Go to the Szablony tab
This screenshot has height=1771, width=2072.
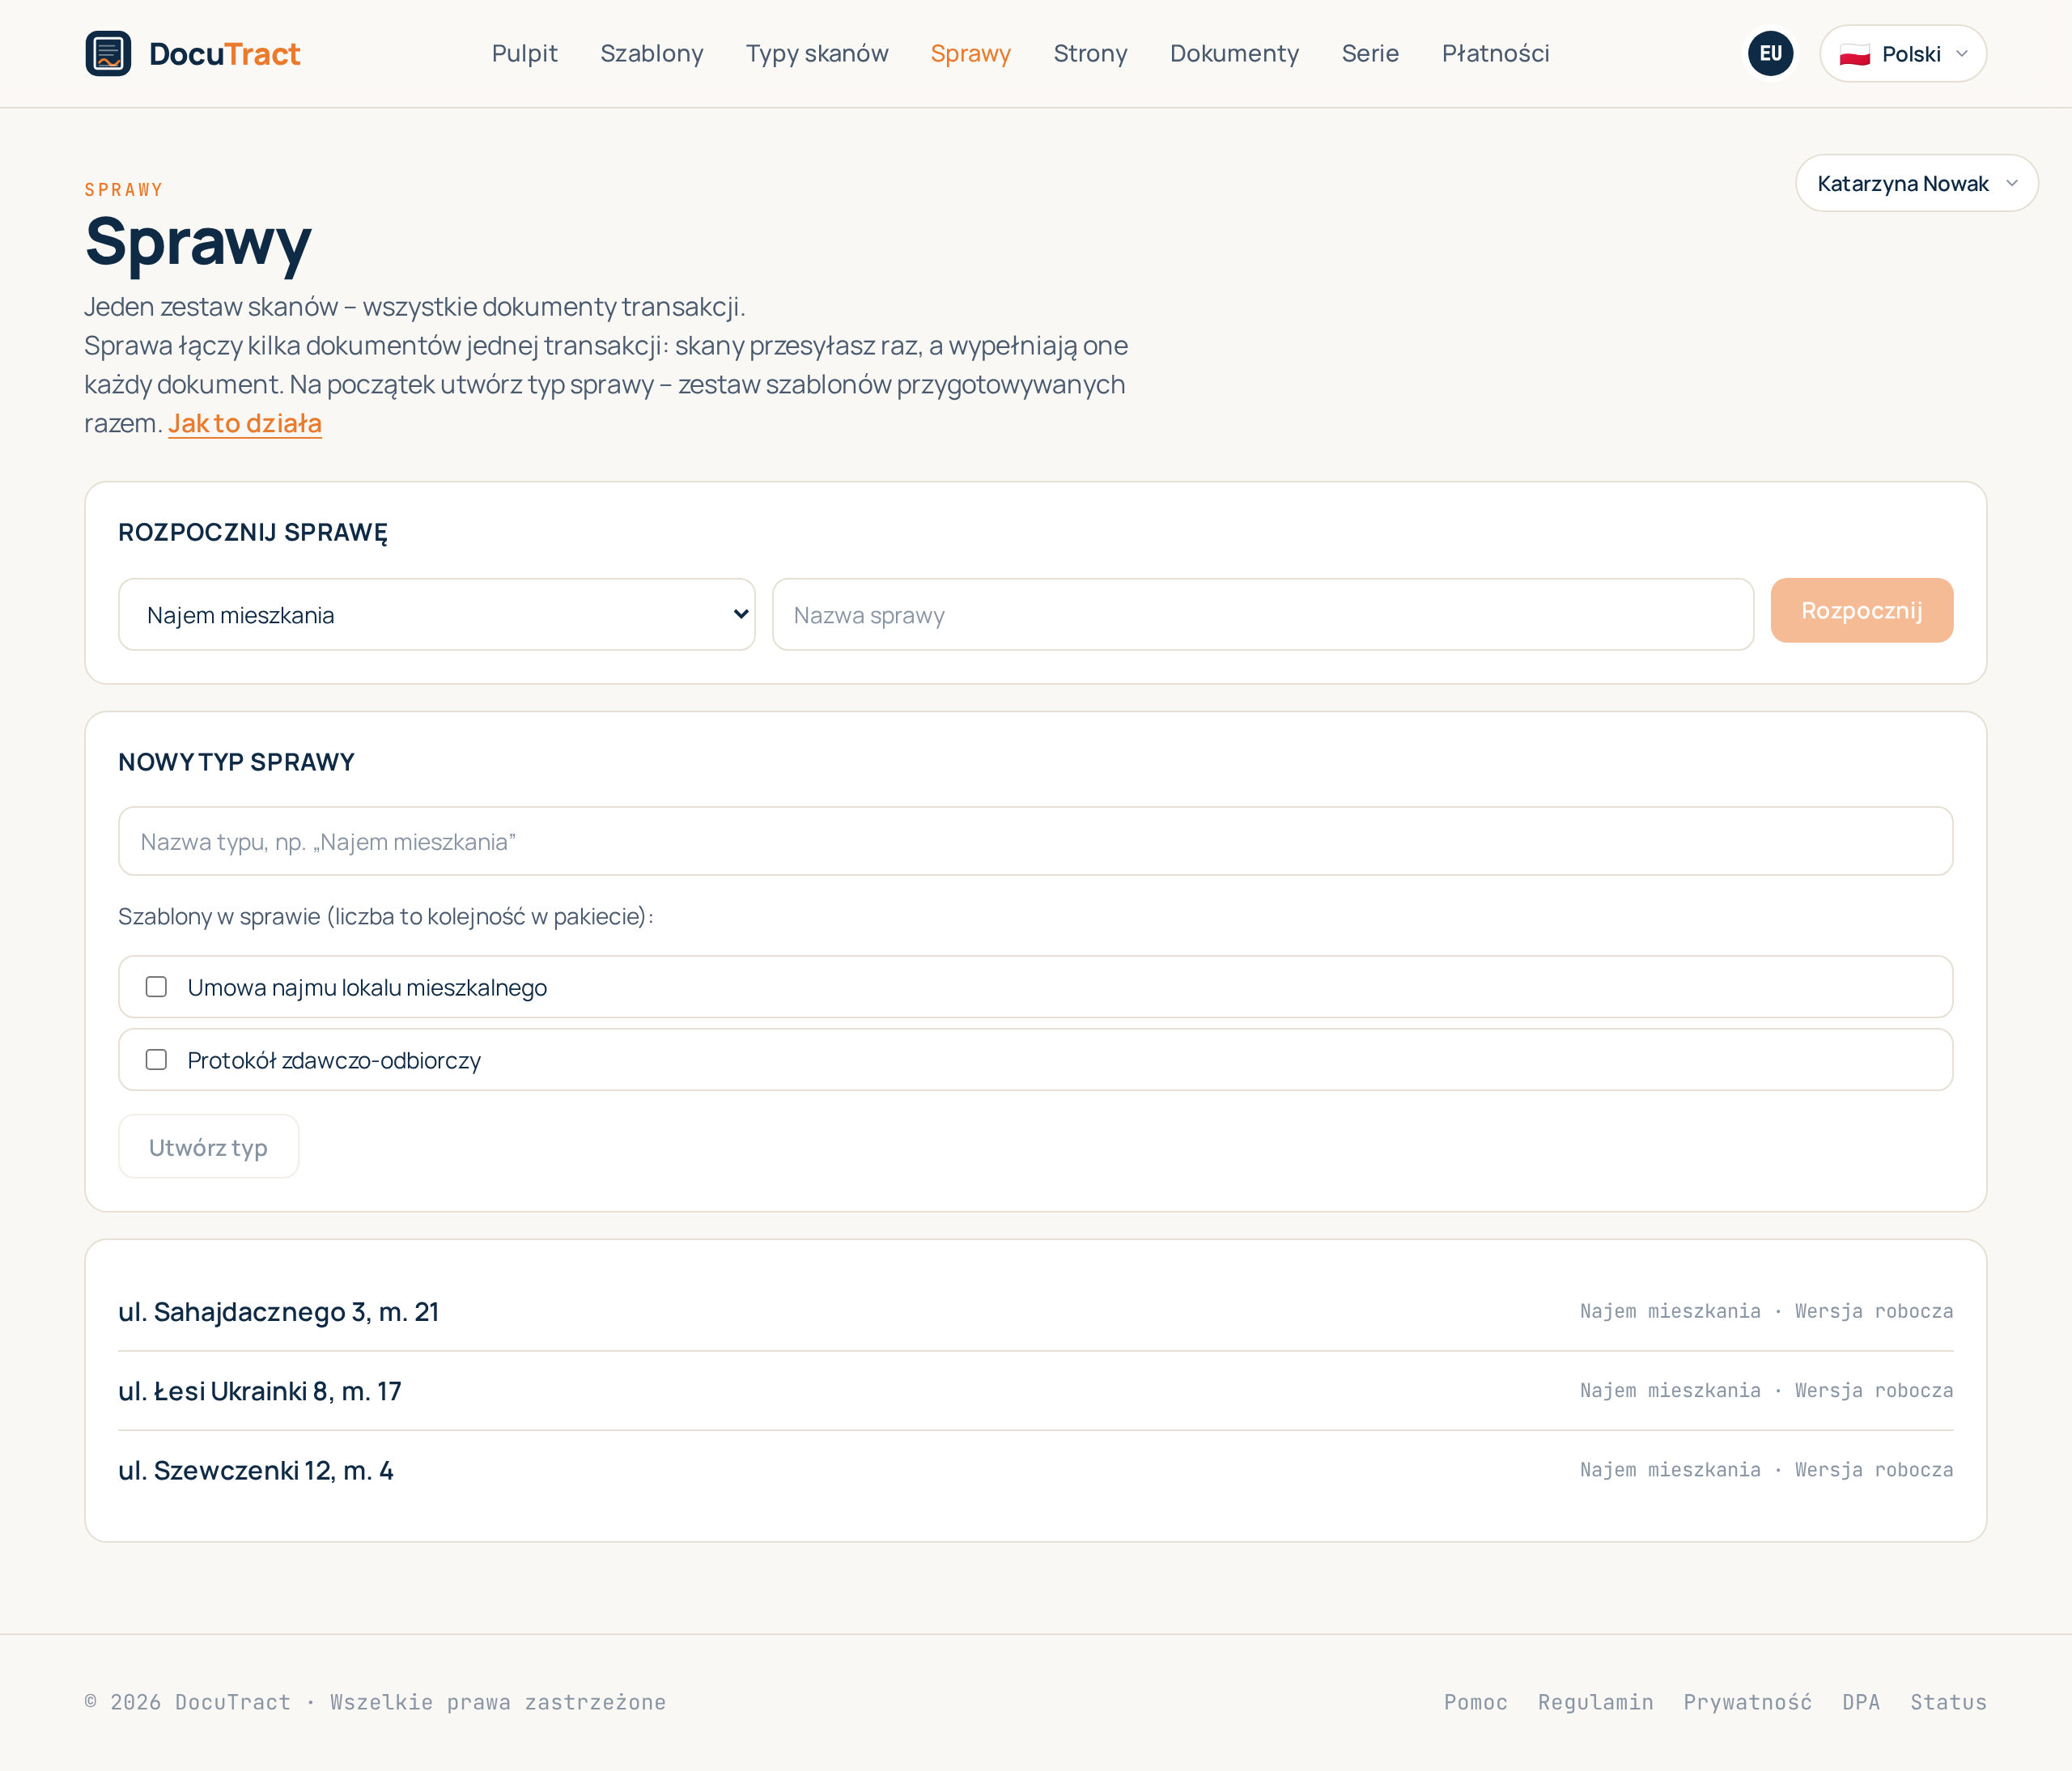coord(652,53)
